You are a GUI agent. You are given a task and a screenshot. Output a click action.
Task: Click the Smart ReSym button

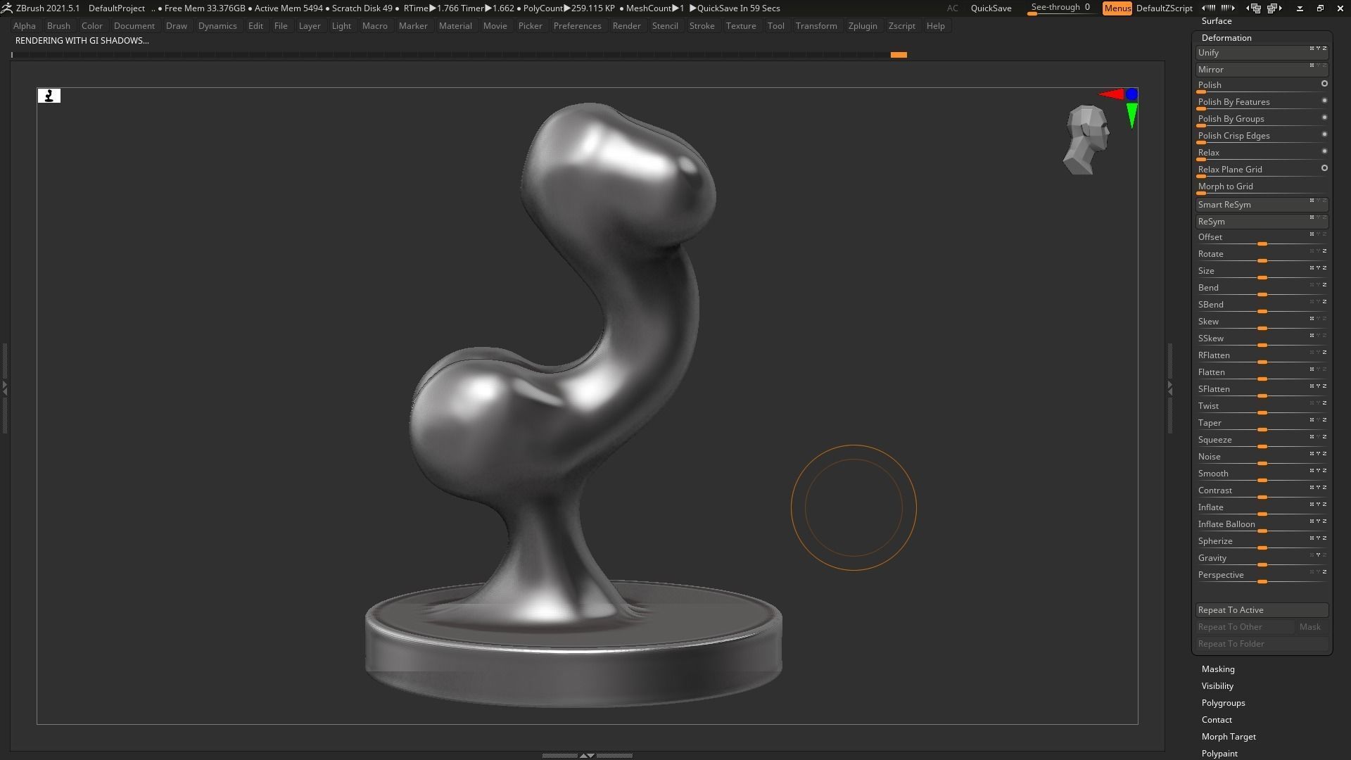pos(1262,205)
